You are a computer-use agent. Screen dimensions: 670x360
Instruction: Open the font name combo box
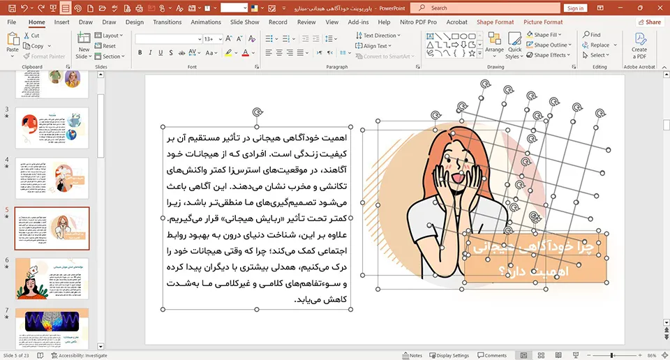tap(168, 39)
